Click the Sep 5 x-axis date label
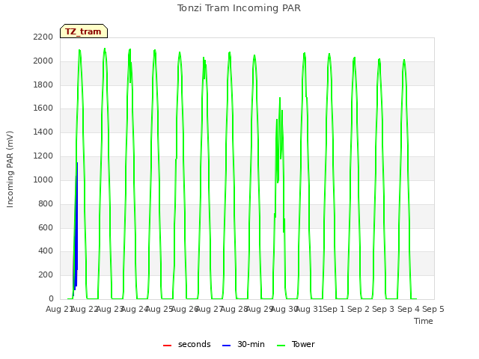The width and height of the screenshot is (479, 359). [x=433, y=309]
